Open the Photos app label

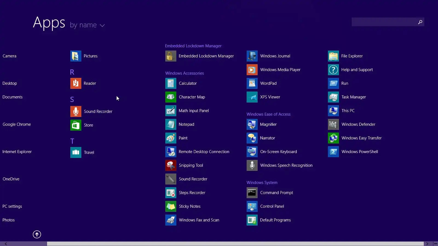click(8, 220)
